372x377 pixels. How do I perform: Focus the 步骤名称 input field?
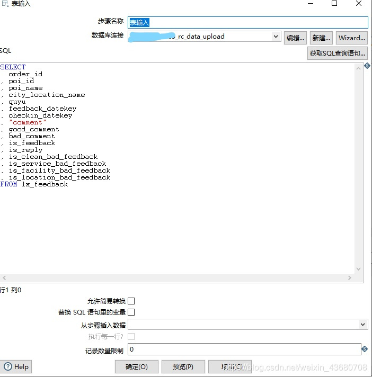[248, 22]
